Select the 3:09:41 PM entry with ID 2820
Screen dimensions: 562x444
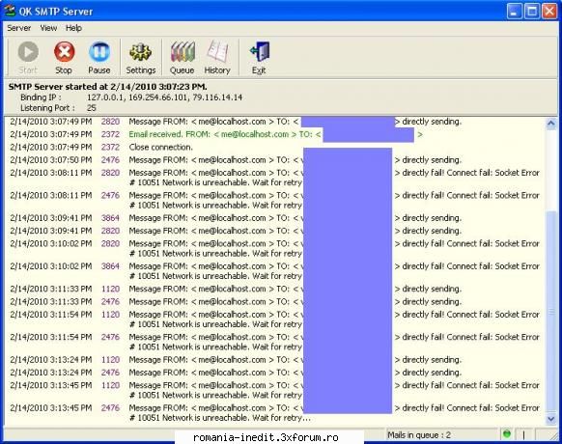pyautogui.click(x=275, y=231)
